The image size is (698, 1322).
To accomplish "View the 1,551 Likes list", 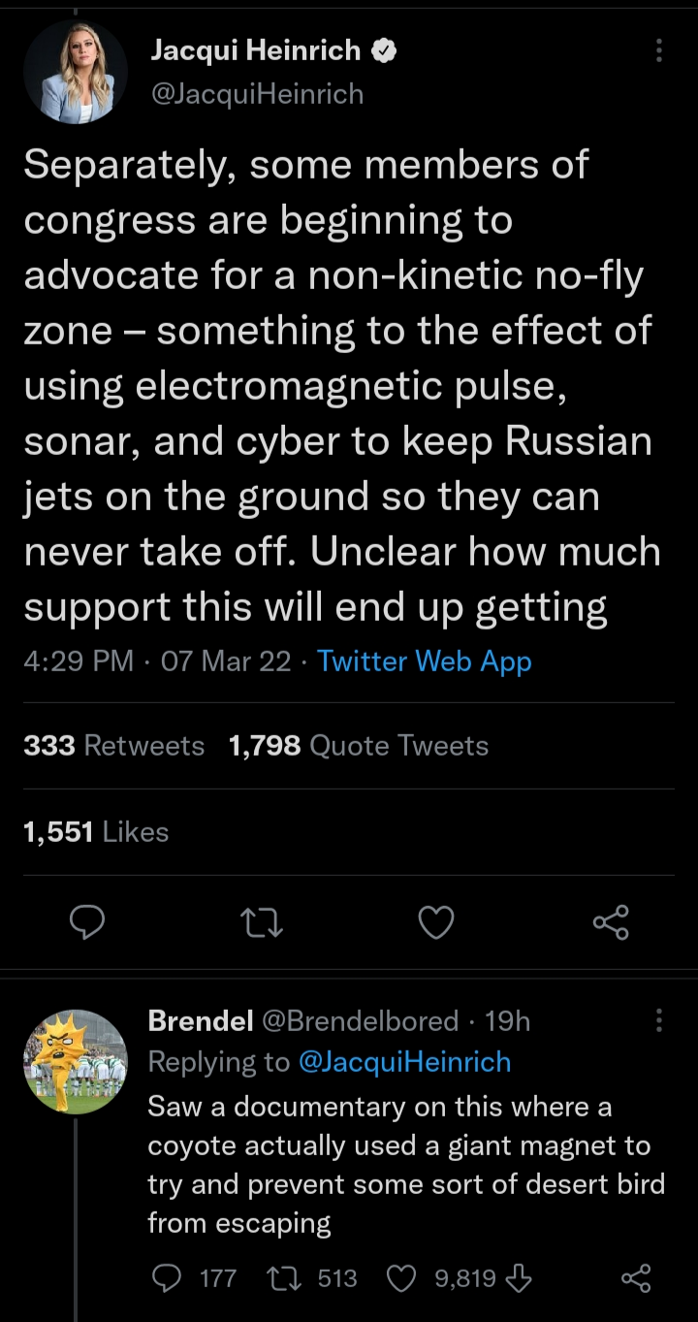I will pos(96,831).
